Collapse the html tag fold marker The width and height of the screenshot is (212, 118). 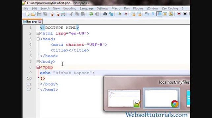[38, 33]
